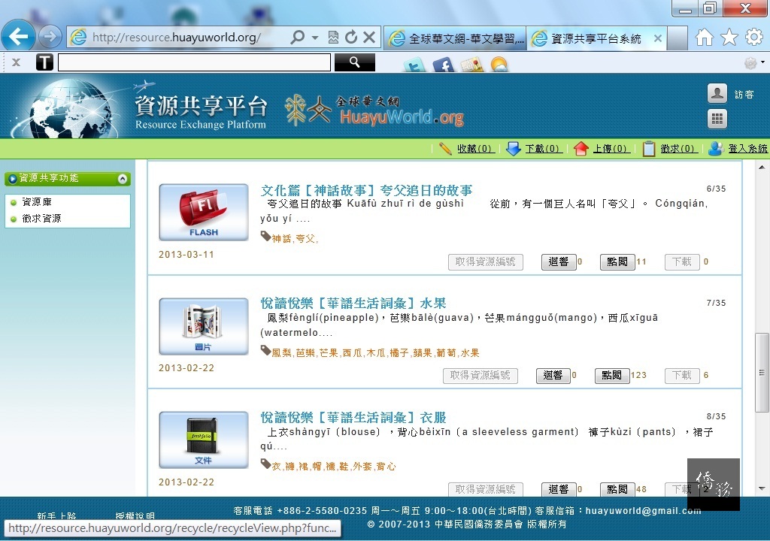770x541 pixels.
Task: Click the Flash thumbnail of first resource
Action: [203, 212]
